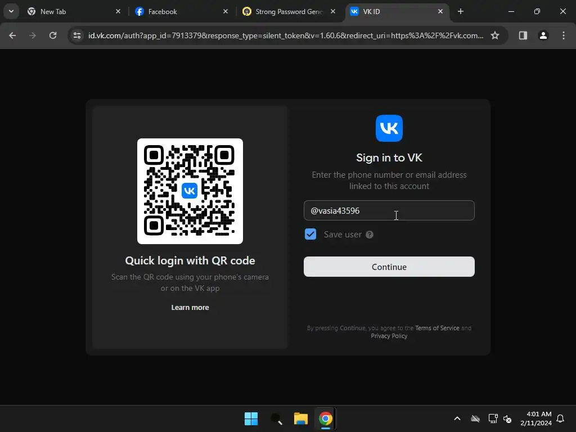Screen dimensions: 576x432
Task: Switch to the Facebook tab
Action: pyautogui.click(x=182, y=11)
